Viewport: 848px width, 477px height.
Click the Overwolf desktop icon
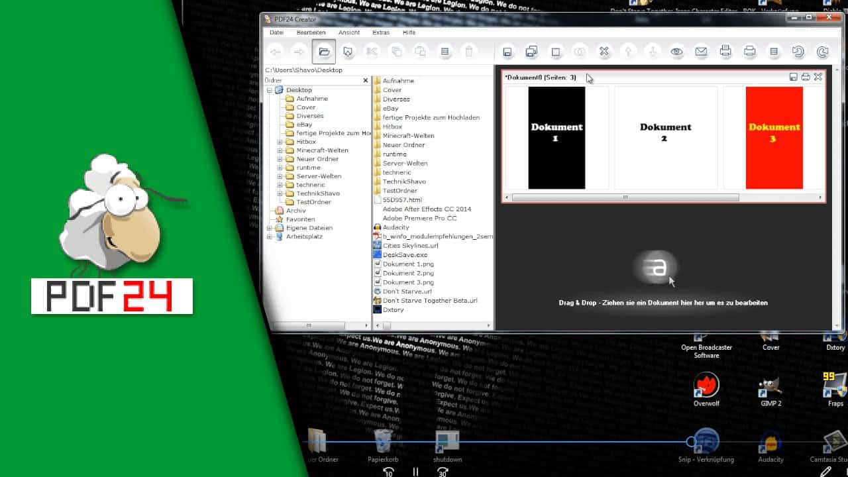706,390
